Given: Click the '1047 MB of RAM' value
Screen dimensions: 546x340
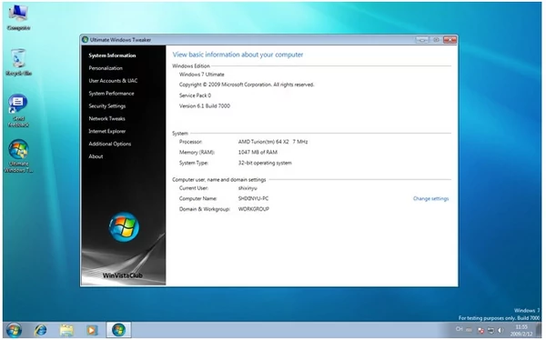Looking at the screenshot, I should [258, 153].
